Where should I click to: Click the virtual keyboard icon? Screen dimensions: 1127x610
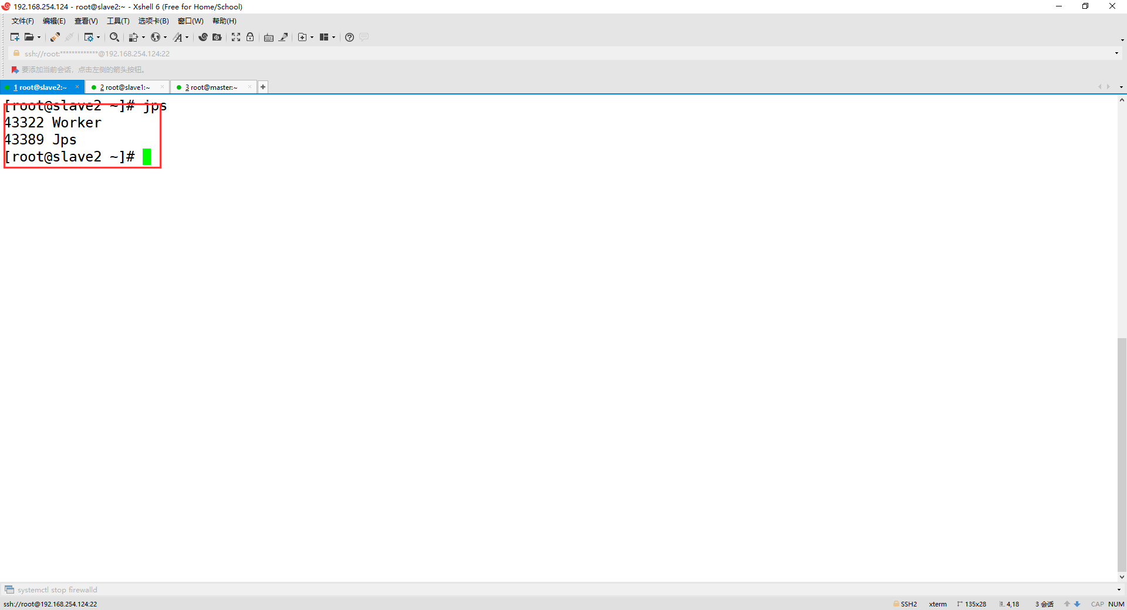[x=269, y=37]
